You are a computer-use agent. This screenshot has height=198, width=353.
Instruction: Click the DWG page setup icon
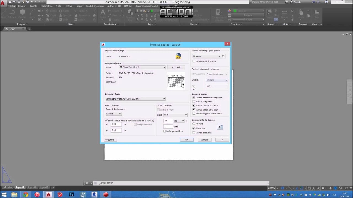[x=178, y=56]
